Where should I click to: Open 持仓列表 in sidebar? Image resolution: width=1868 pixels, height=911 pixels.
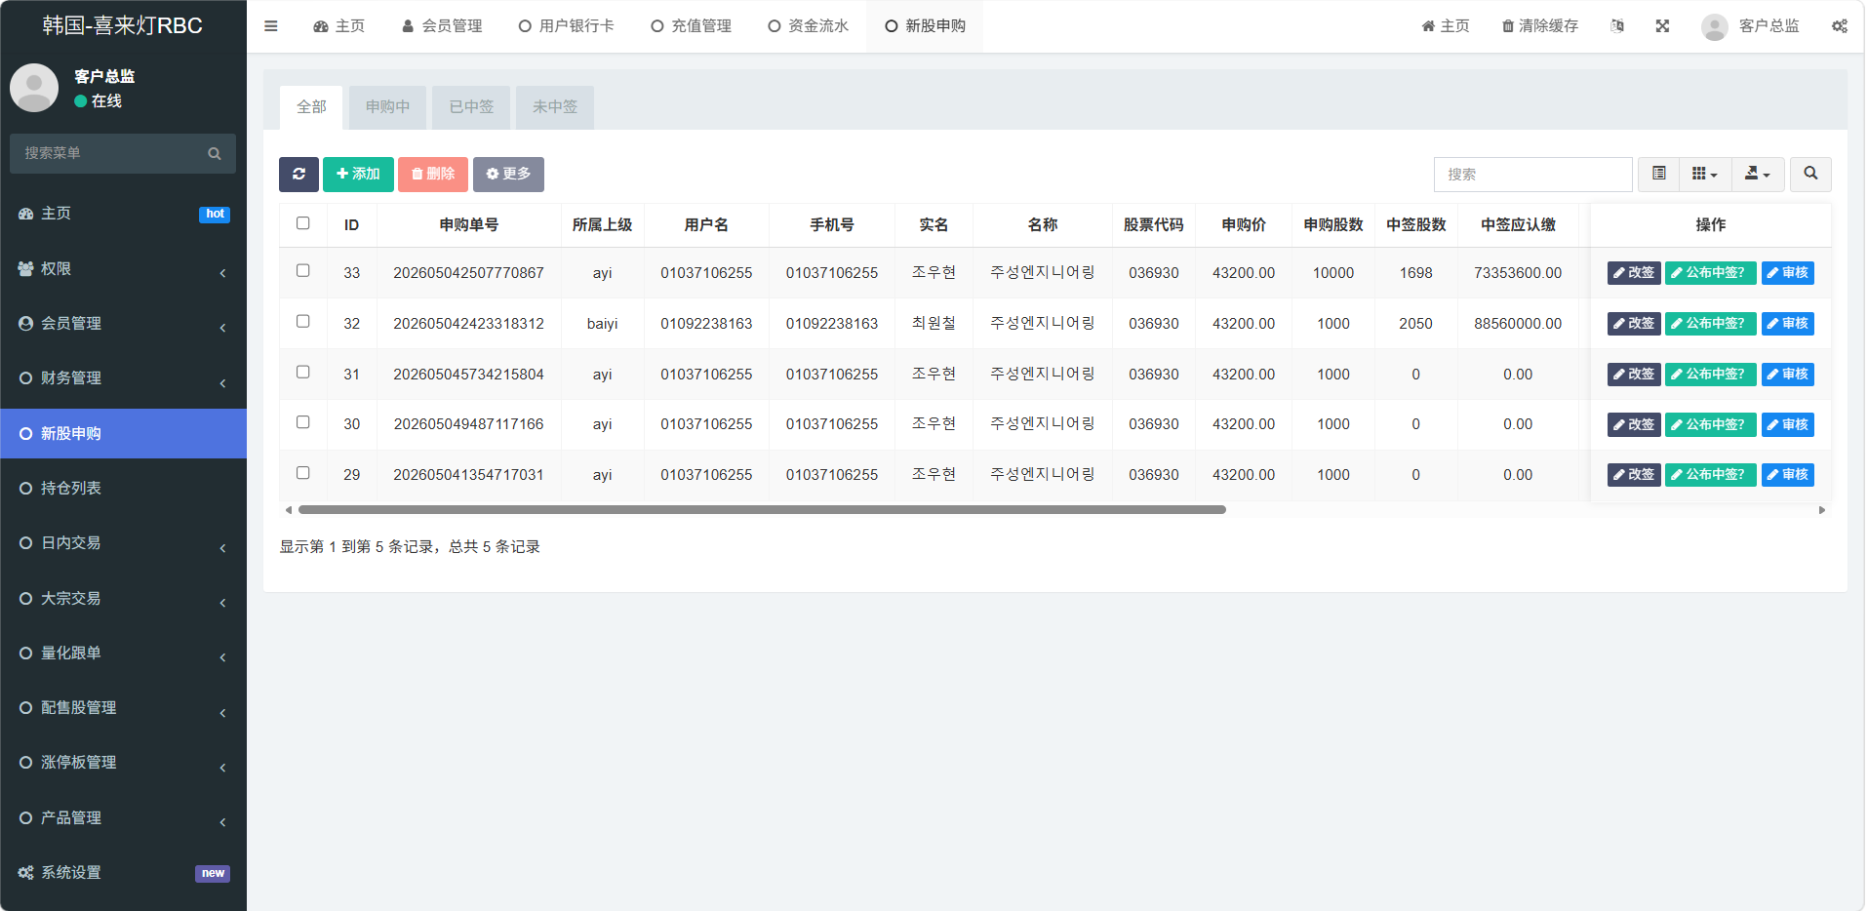pos(123,489)
